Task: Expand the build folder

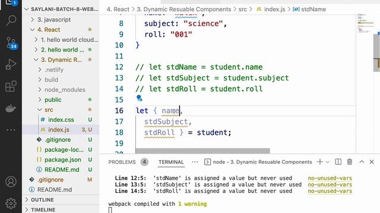Action: point(61,80)
